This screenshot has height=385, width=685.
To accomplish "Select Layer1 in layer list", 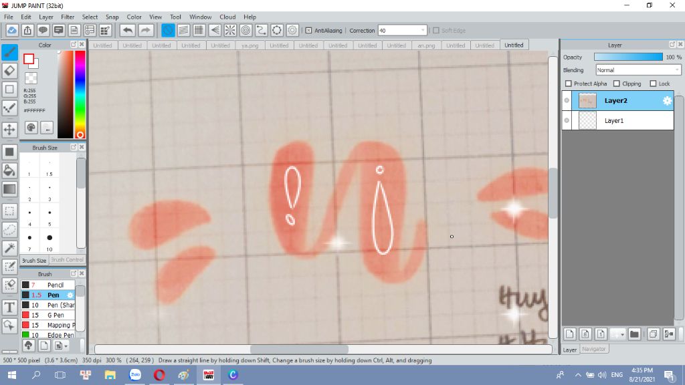I will pyautogui.click(x=617, y=120).
